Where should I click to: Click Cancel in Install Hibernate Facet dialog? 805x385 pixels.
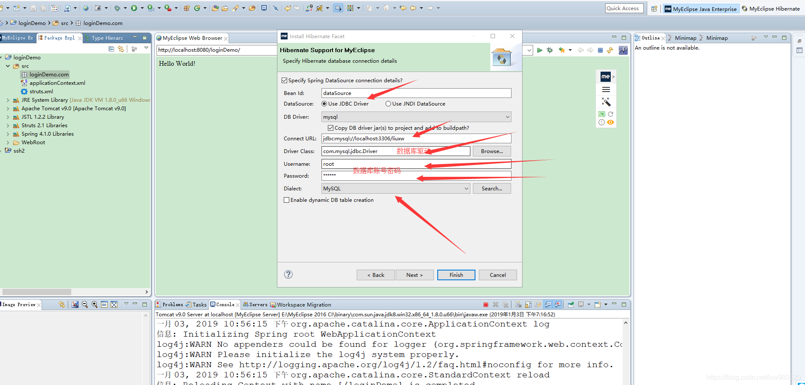(x=498, y=275)
